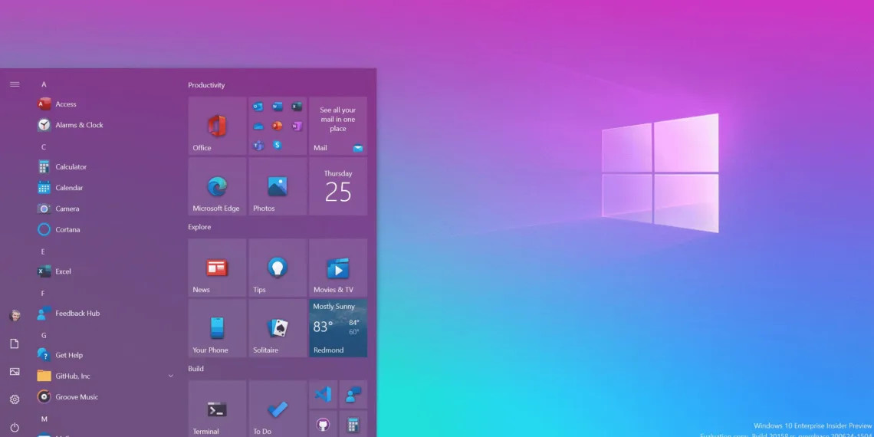Open Access from the app list
874x437 pixels.
pos(106,104)
